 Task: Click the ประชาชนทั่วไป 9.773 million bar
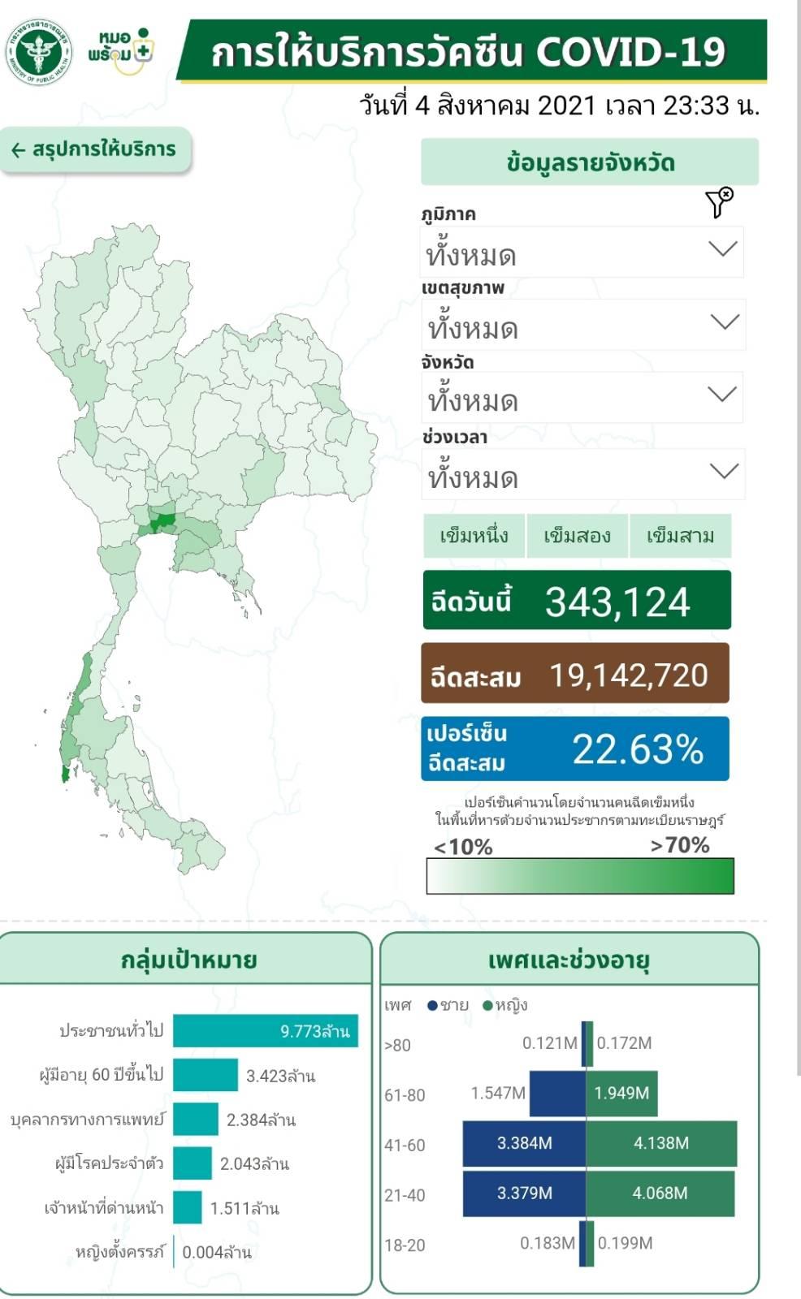pyautogui.click(x=265, y=1031)
